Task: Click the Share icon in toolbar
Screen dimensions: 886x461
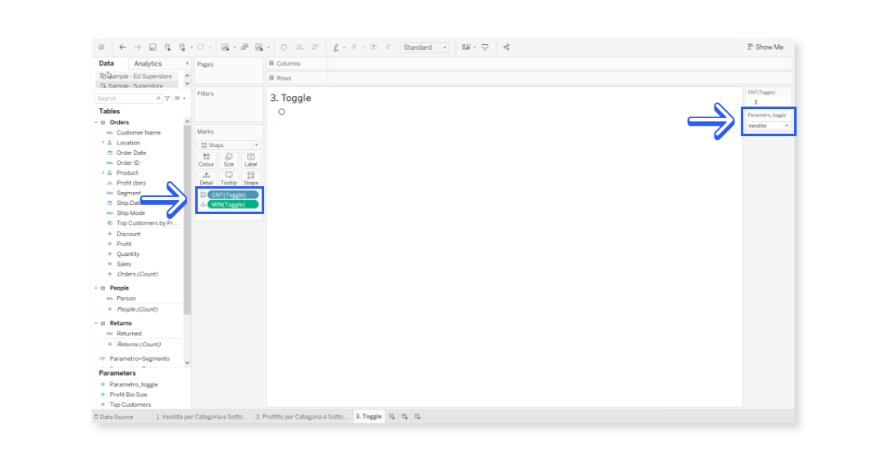Action: (506, 48)
